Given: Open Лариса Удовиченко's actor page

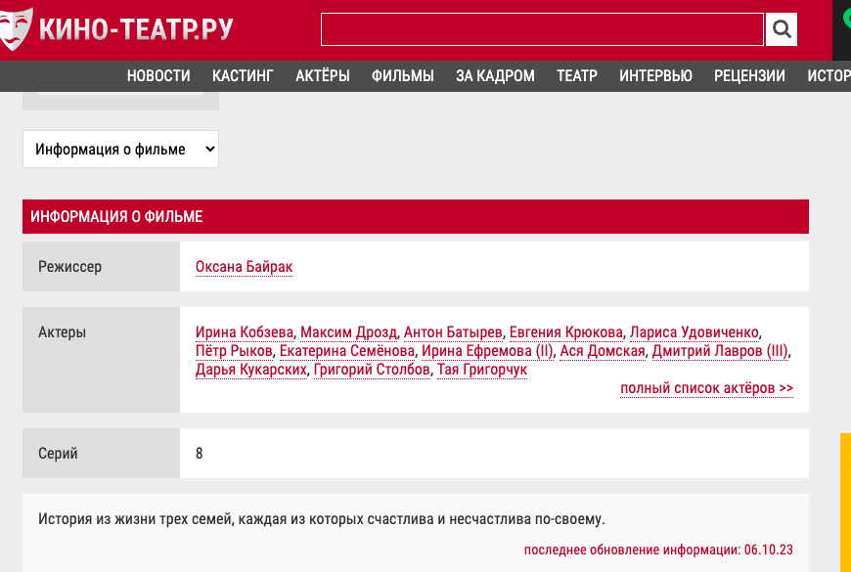Looking at the screenshot, I should [694, 332].
